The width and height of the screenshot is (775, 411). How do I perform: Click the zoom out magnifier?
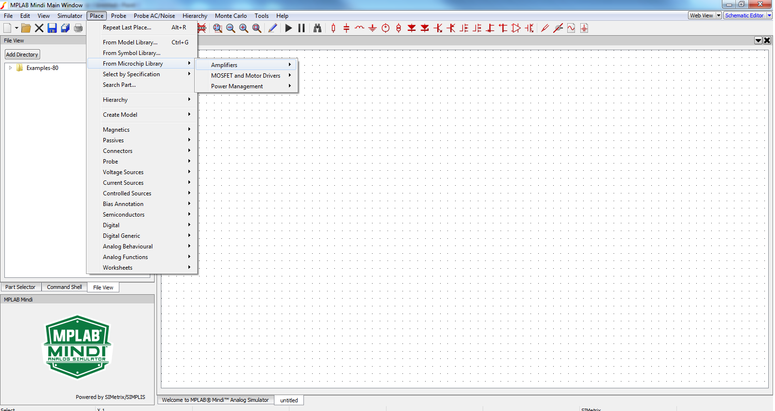(231, 28)
